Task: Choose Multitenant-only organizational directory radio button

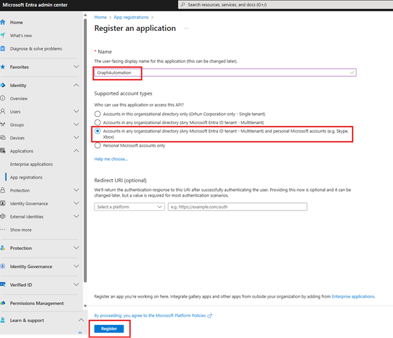Action: tap(97, 122)
